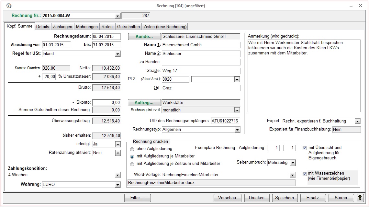Click the application icon in the title bar

pos(9,6)
